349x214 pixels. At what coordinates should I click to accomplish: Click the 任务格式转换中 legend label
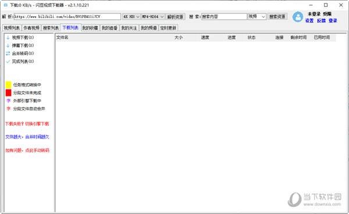(x=27, y=85)
